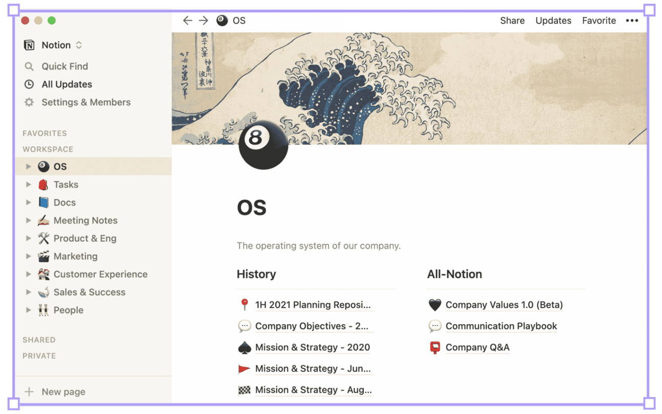Viewport: 662px width, 414px height.
Task: Click the writing hand icon beside Meeting Notes
Action: coord(44,220)
